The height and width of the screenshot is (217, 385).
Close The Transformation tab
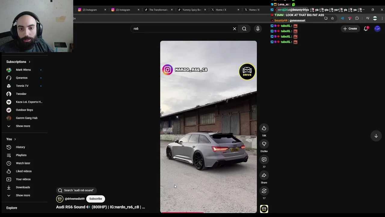coord(172,10)
